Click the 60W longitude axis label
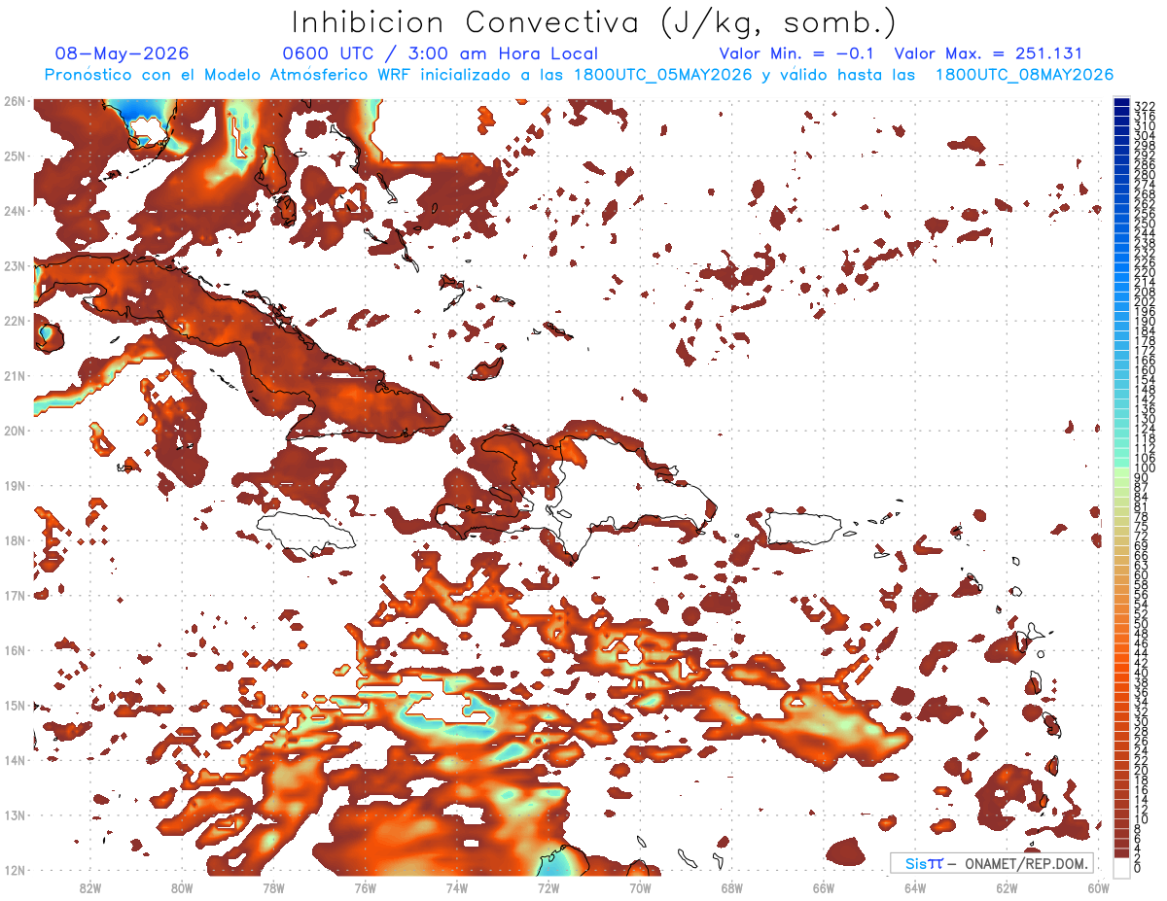Image resolution: width=1167 pixels, height=901 pixels. click(1099, 887)
